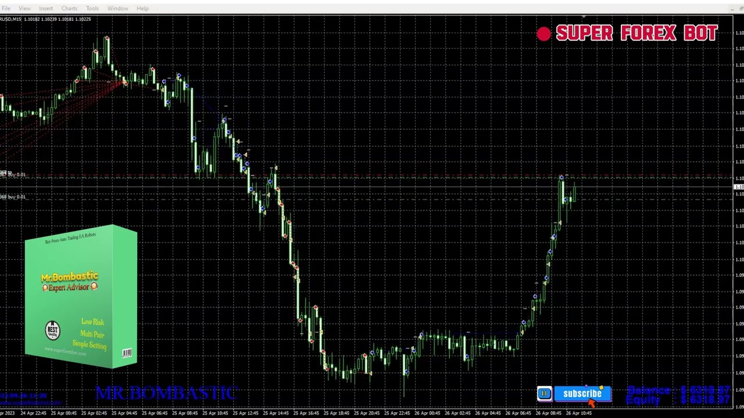Open the File menu

click(5, 8)
